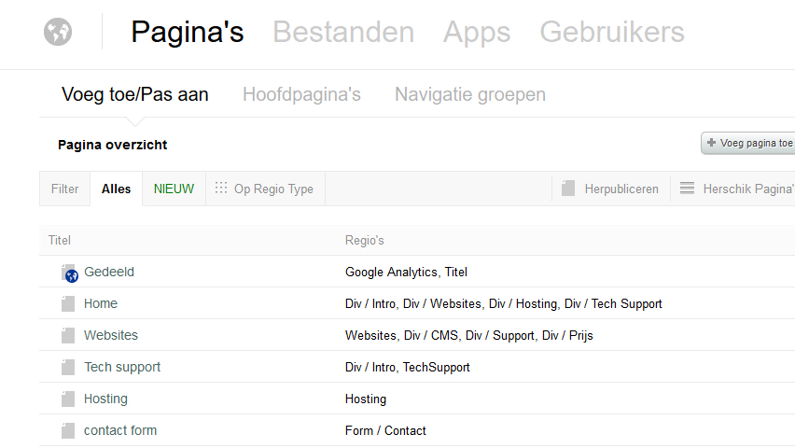
Task: Click the Herpubliceren document icon
Action: 568,189
